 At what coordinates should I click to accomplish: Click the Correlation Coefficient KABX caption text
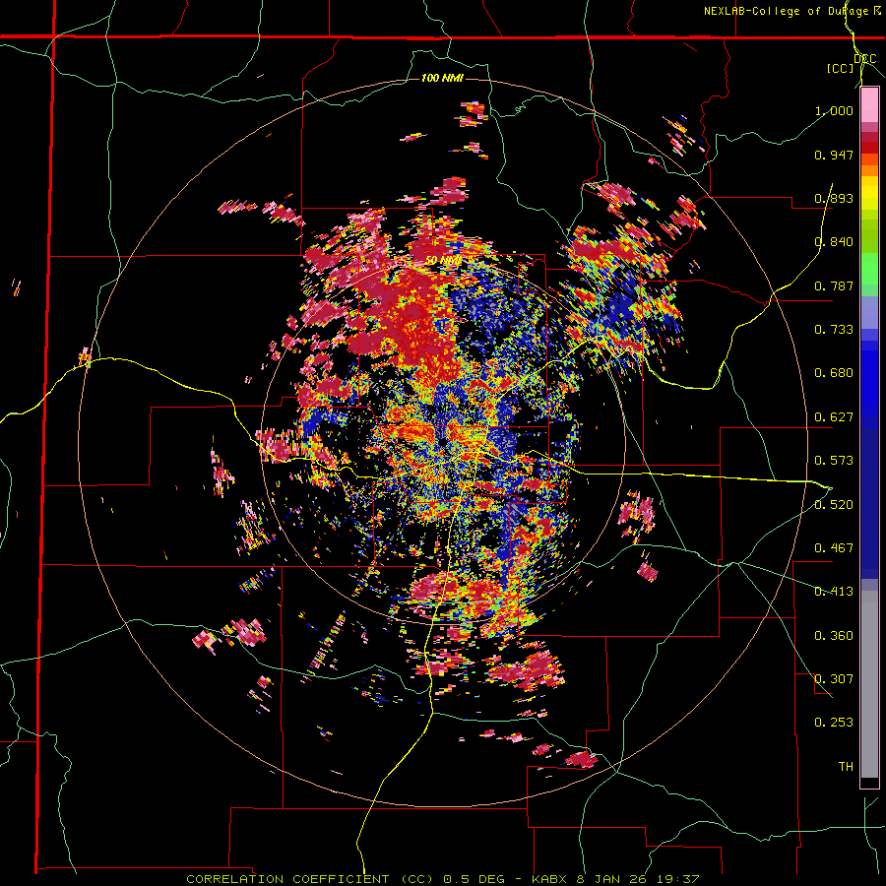[443, 879]
